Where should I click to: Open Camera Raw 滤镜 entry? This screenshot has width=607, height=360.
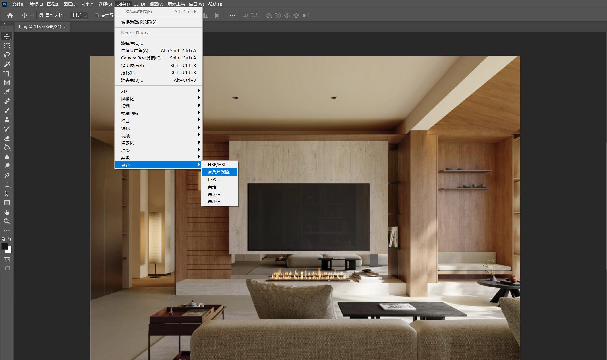click(142, 58)
